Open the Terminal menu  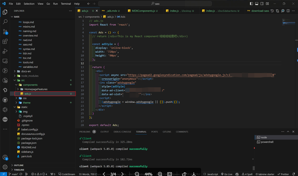tap(66, 4)
